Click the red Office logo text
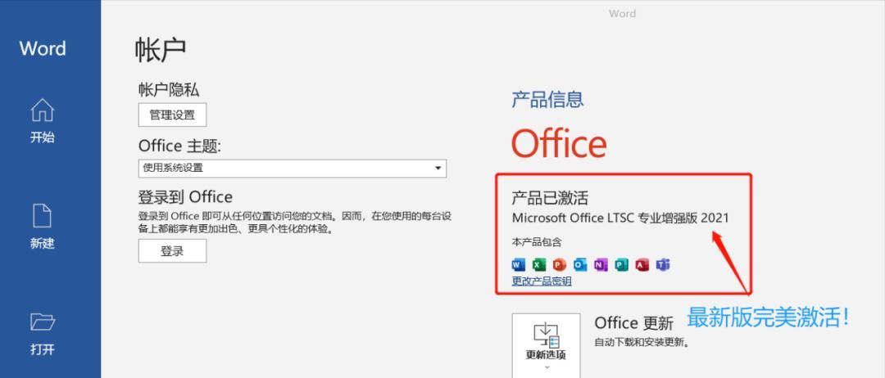Image resolution: width=885 pixels, height=378 pixels. (x=559, y=143)
